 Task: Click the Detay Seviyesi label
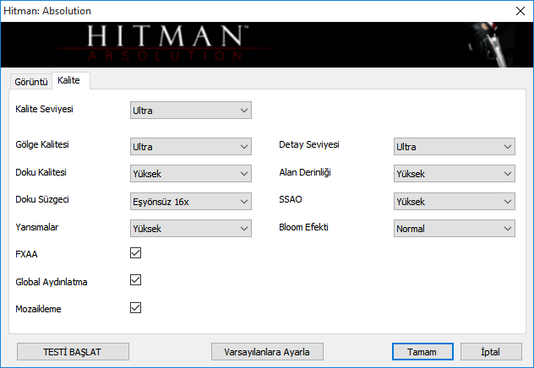click(x=309, y=144)
